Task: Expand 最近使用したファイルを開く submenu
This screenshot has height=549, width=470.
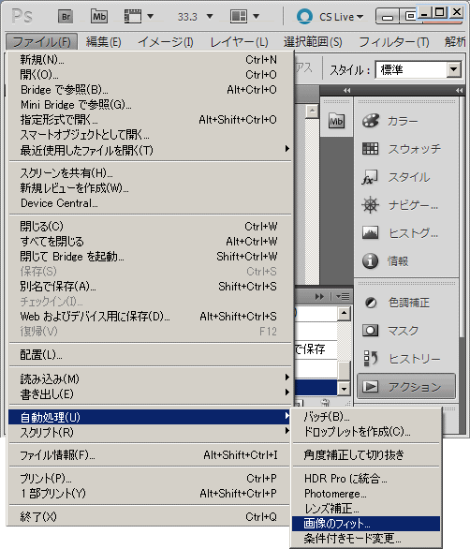Action: tap(287, 149)
